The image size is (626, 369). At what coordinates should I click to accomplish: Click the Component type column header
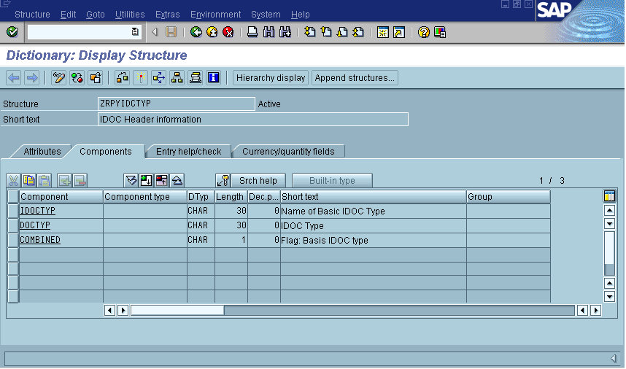(x=145, y=197)
